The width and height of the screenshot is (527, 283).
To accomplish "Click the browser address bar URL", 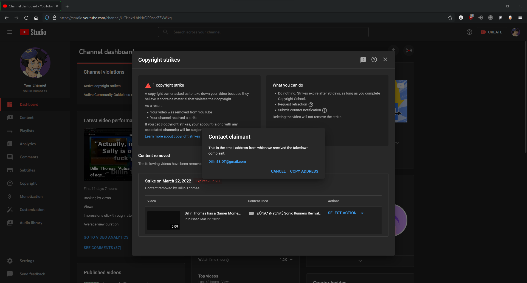I will [115, 18].
